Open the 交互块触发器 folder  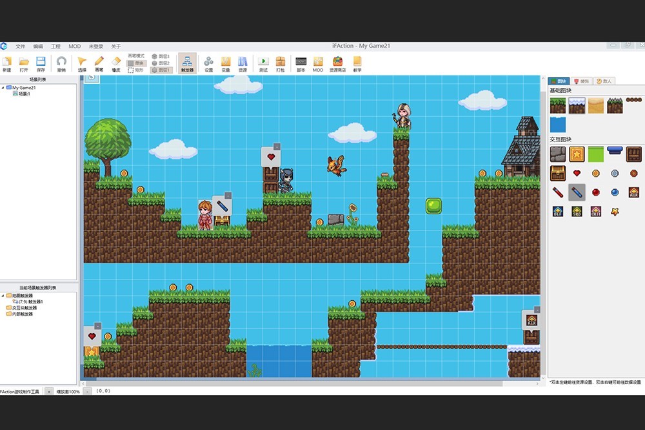click(x=25, y=308)
